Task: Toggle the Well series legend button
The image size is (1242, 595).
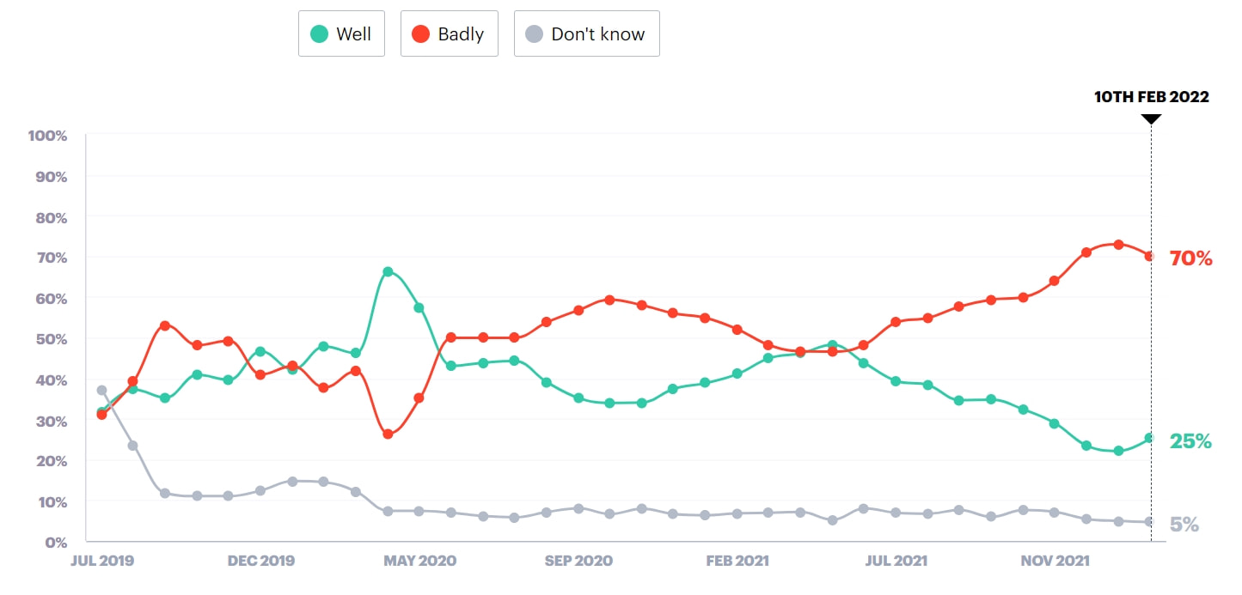Action: pos(341,34)
